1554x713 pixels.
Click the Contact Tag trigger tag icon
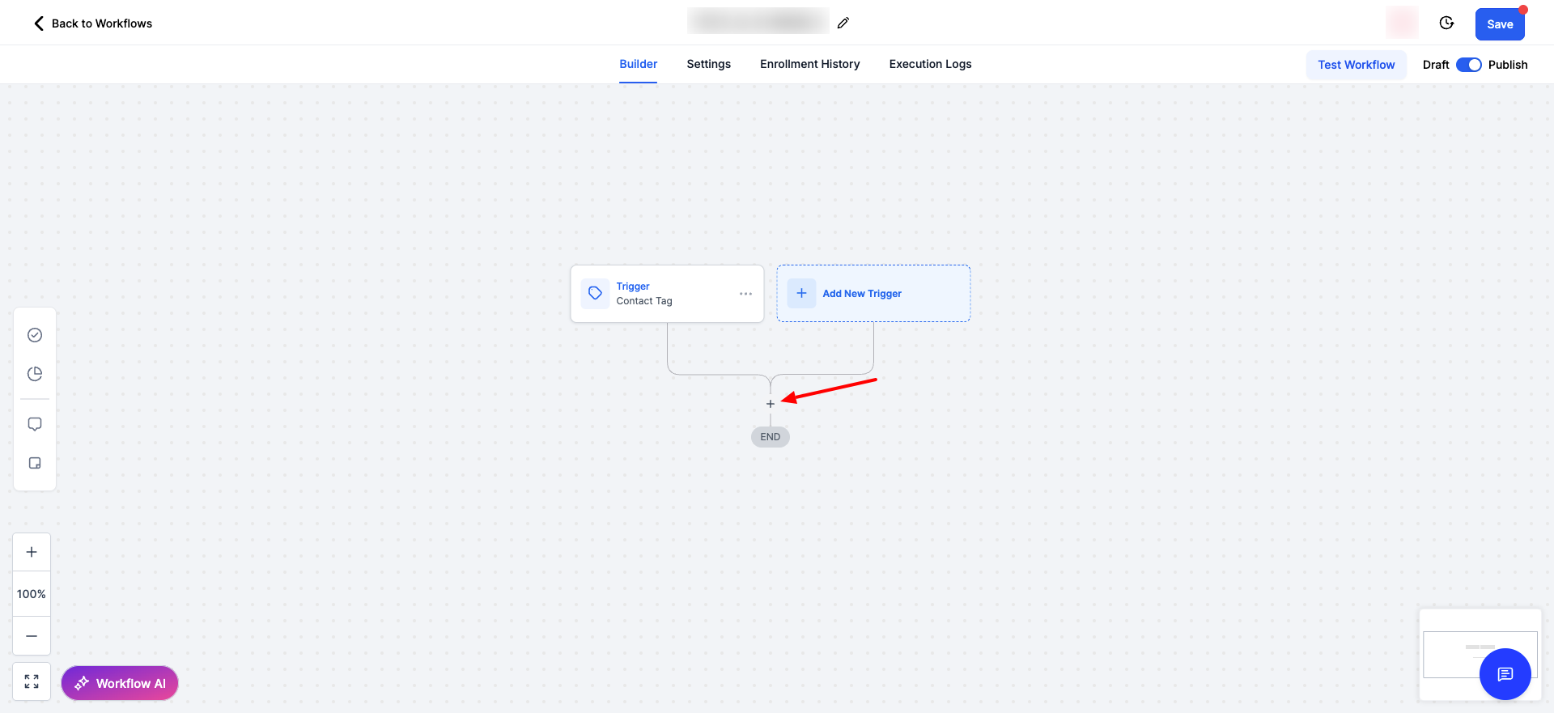(595, 293)
